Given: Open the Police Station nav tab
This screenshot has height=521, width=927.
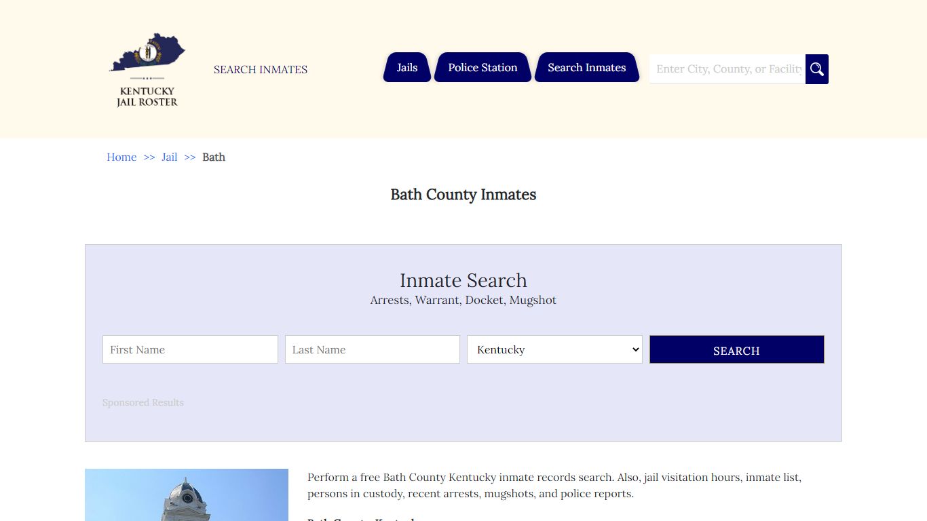Looking at the screenshot, I should [x=483, y=67].
